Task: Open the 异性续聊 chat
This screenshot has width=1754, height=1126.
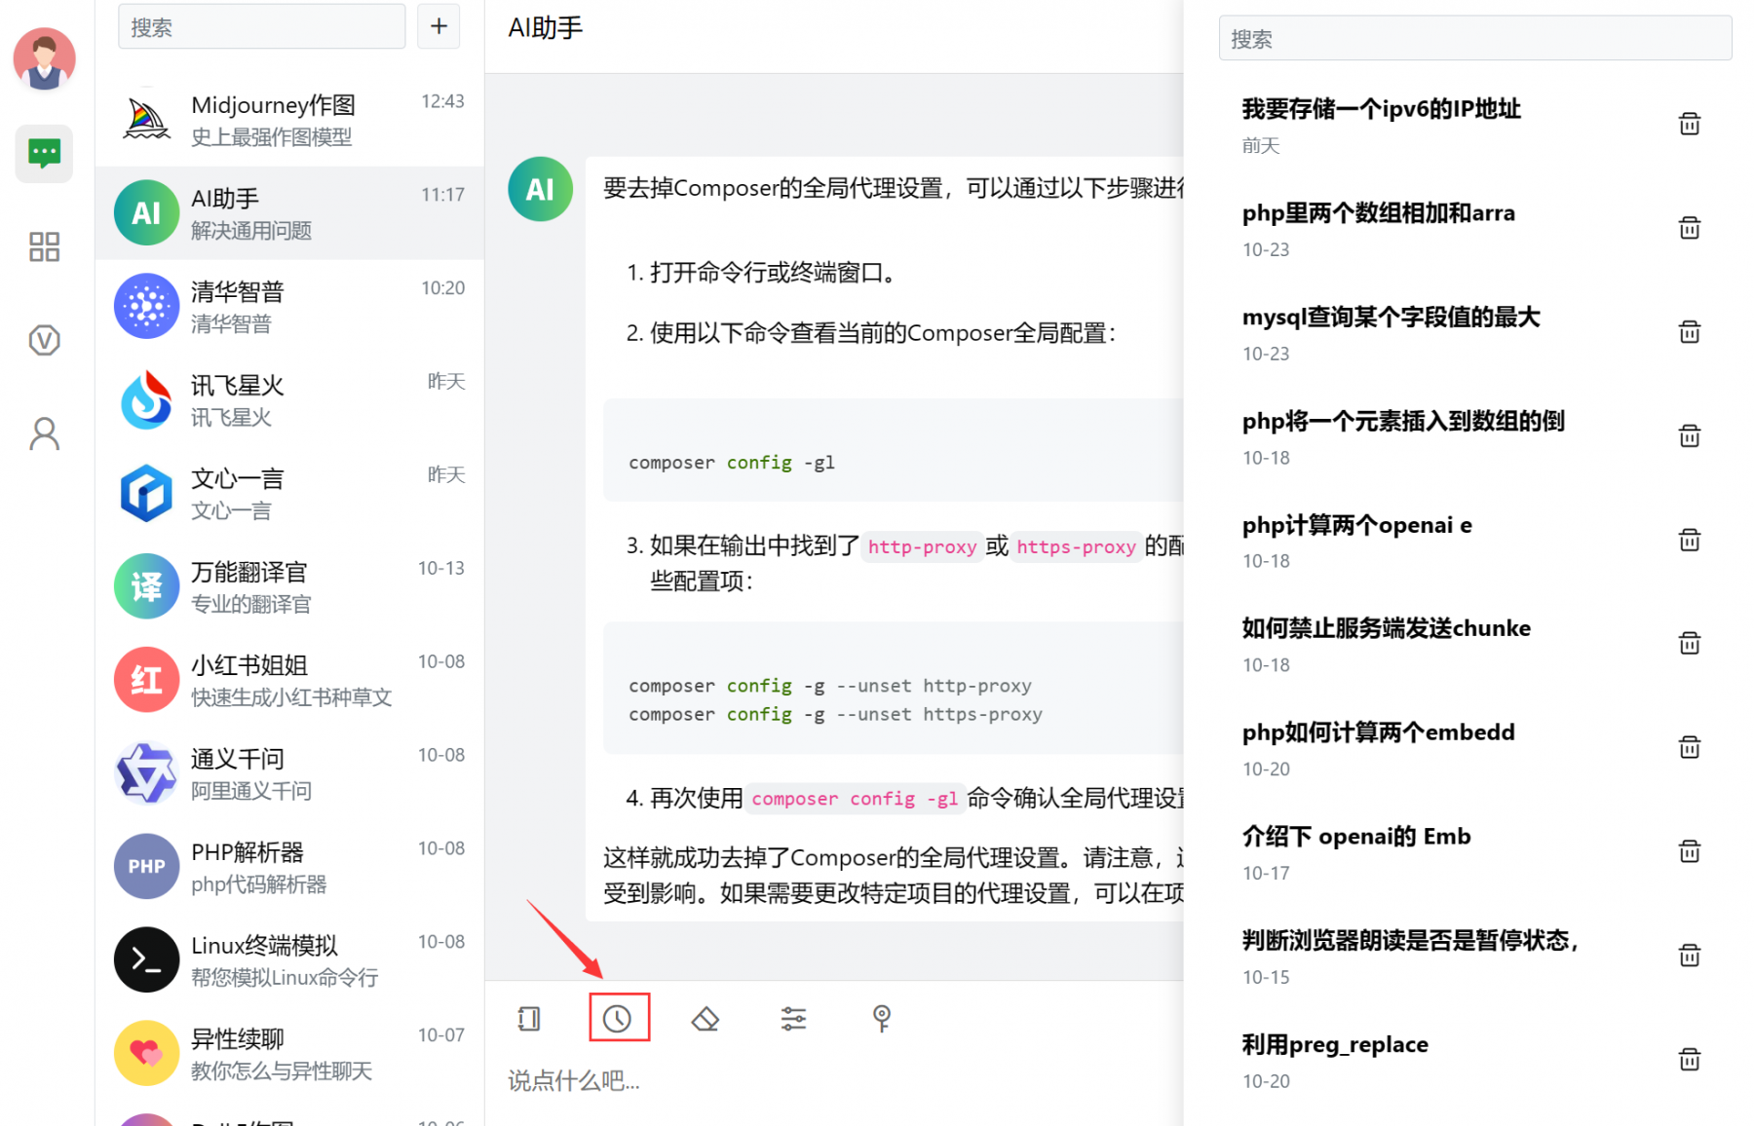Action: (289, 1055)
